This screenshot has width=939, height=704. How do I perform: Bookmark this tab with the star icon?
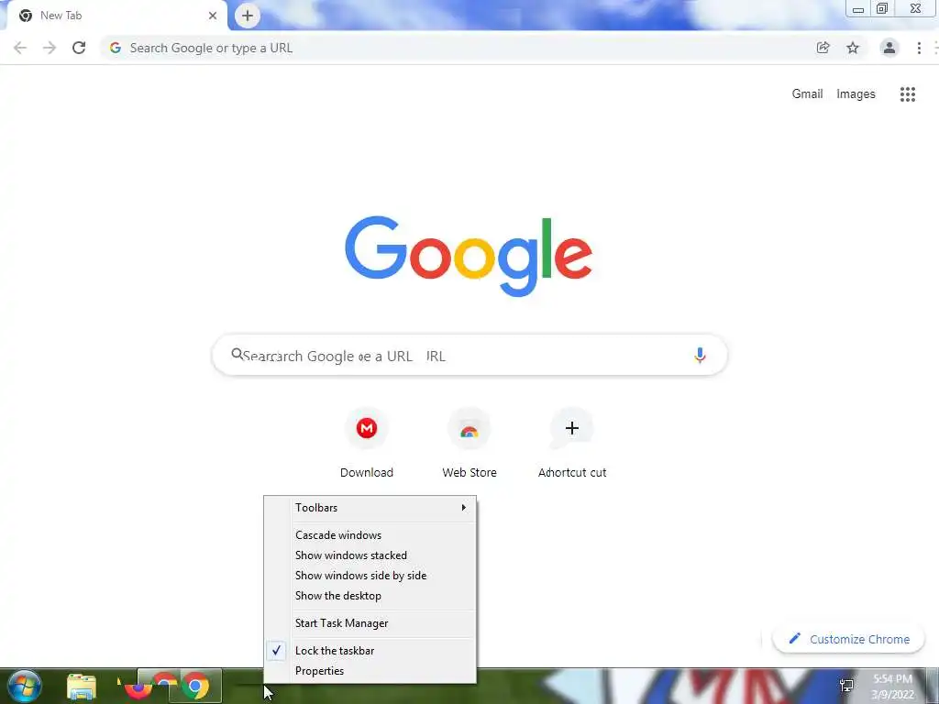(853, 48)
